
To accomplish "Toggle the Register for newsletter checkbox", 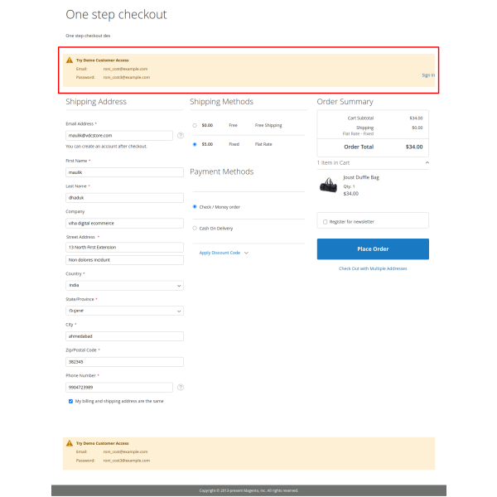I will 325,221.
